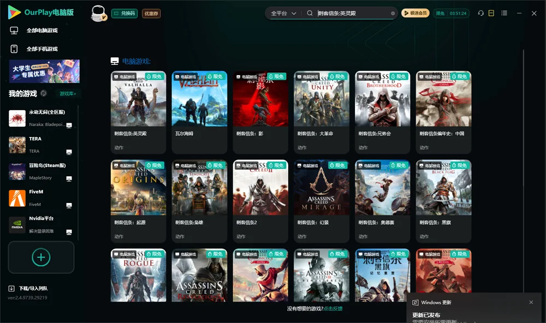The width and height of the screenshot is (546, 323).
Task: Open the Assassin's Creed III Remastered card
Action: (322, 275)
